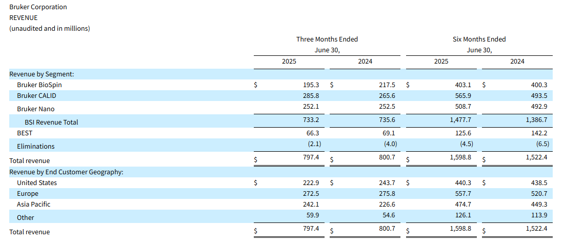Click the BSI Revenue Total value 1,477.7
This screenshot has width=564, height=244.
(460, 119)
